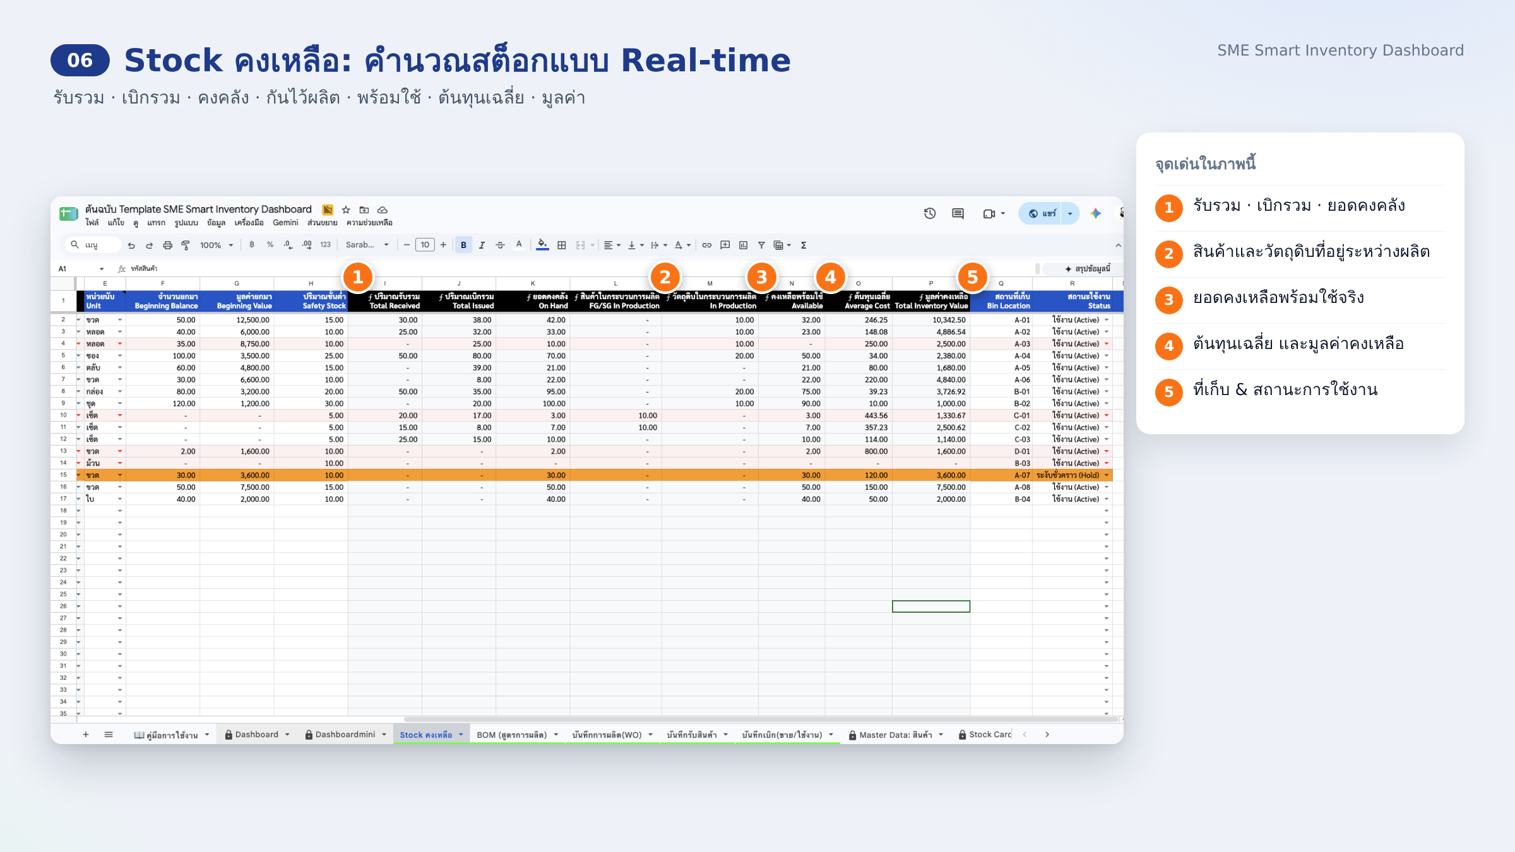Add a new sheet with plus button
The width and height of the screenshot is (1515, 852).
coord(86,735)
